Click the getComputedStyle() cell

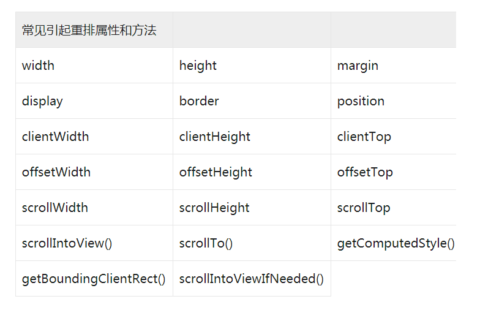393,243
